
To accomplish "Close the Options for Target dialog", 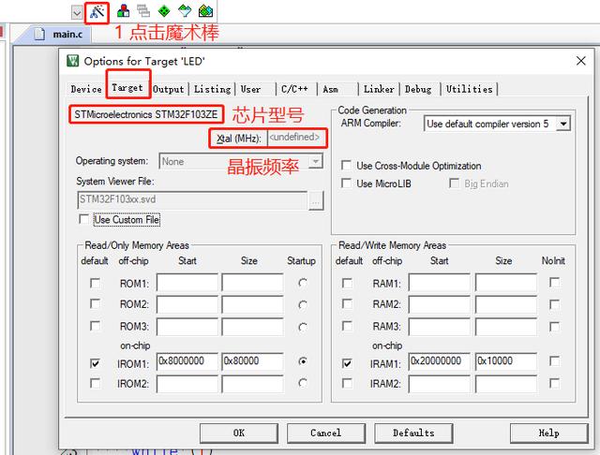I will point(581,61).
